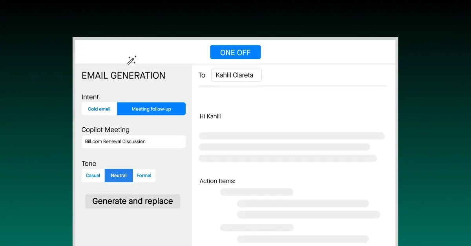This screenshot has width=471, height=246.
Task: Click the recipient field containing Kahlil Clareta
Action: 236,75
